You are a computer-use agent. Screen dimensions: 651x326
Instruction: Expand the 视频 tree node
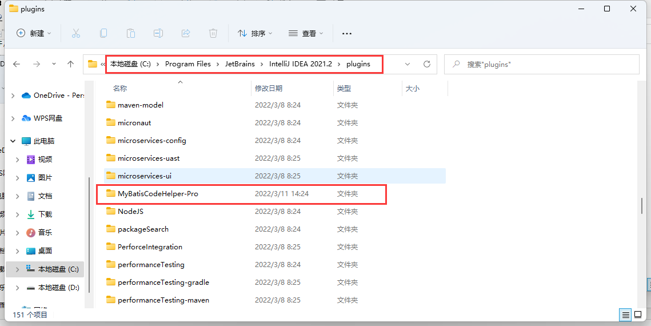[18, 160]
